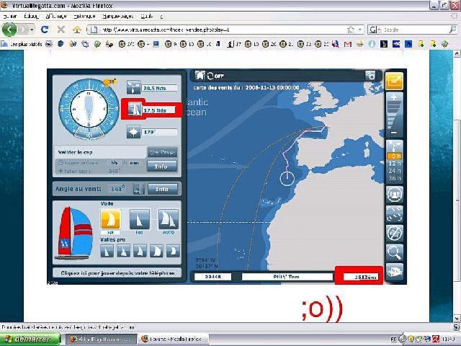Click the bottom boat icon in the right toolbar
This screenshot has width=461, height=346.
(x=394, y=272)
